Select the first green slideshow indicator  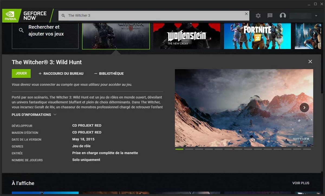pos(179,149)
